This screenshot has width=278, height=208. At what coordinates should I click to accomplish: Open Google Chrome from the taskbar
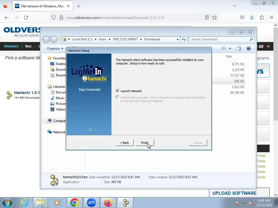(x=75, y=203)
